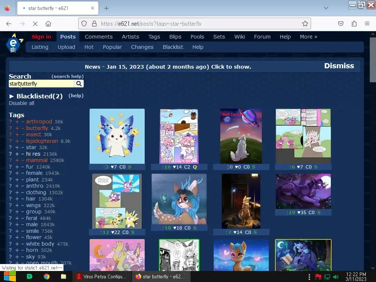Open the lepidopteran tag link
Image resolution: width=376 pixels, height=282 pixels.
point(42,141)
